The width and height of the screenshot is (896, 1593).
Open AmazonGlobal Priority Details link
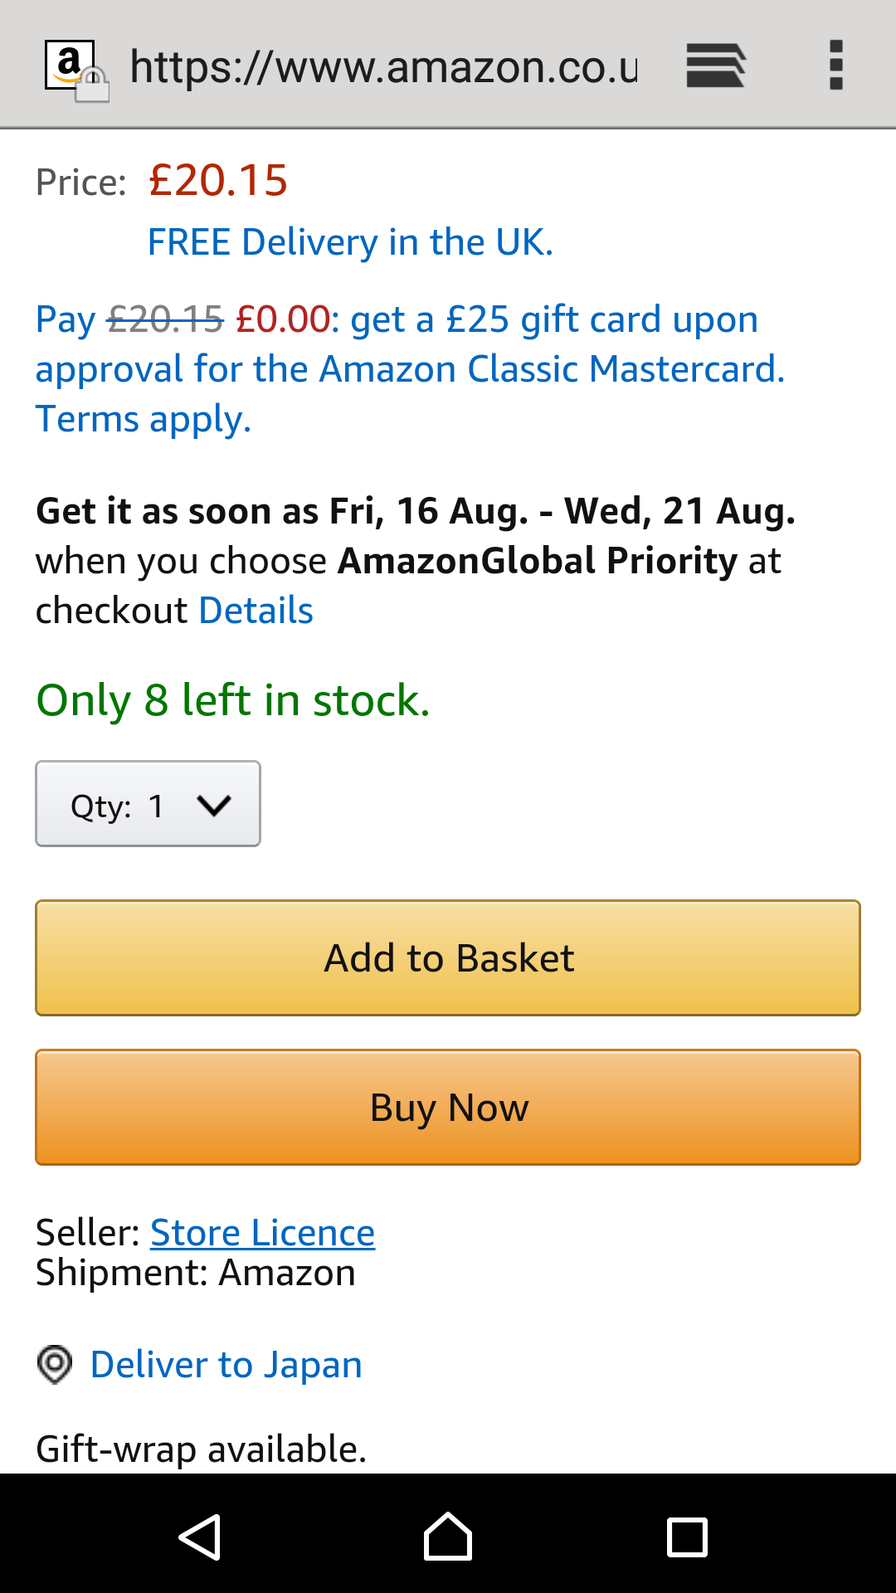[256, 611]
